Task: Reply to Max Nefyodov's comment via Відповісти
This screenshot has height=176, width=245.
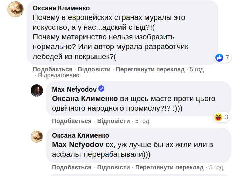Action: click(113, 121)
